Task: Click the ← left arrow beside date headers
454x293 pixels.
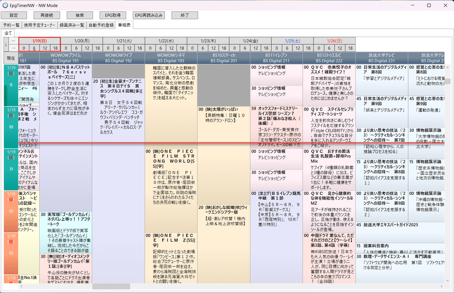Action: pyautogui.click(x=14, y=41)
